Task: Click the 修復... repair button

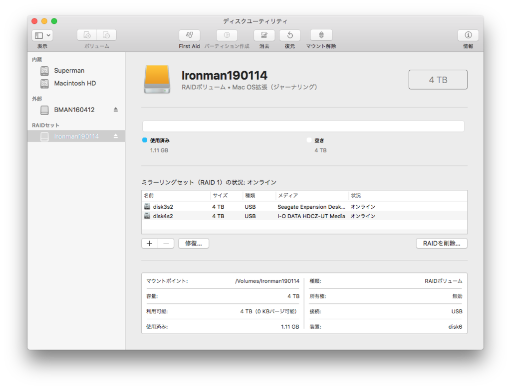Action: click(194, 243)
